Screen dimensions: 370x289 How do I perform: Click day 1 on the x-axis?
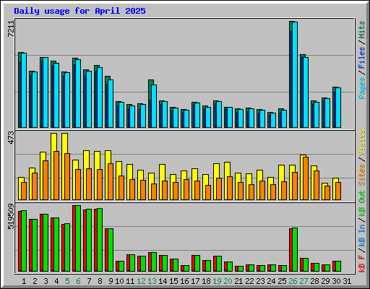(24, 281)
